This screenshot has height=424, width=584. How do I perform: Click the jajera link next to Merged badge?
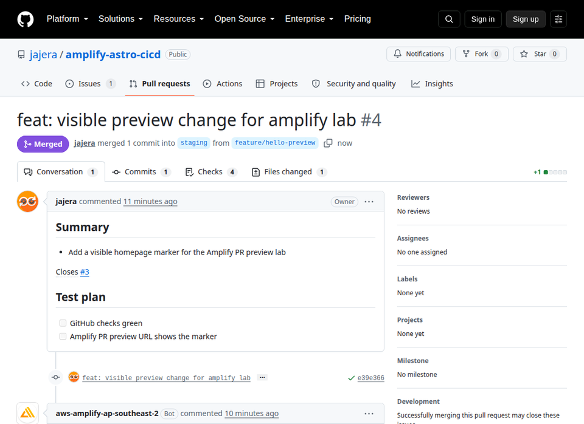(x=84, y=143)
